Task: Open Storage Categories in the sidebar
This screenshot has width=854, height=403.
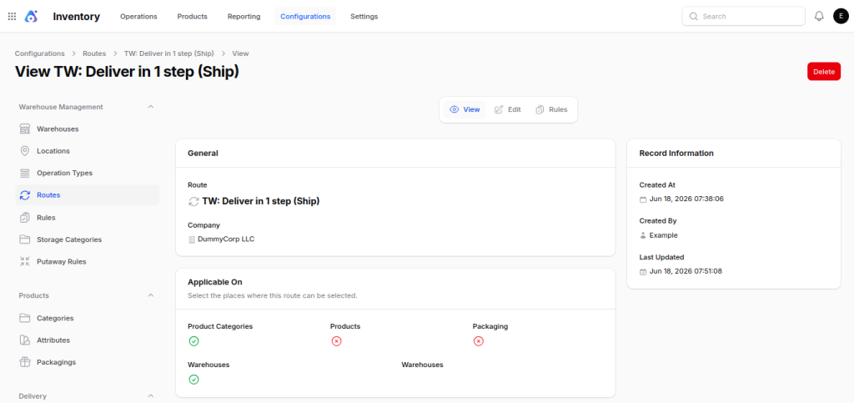Action: (88, 239)
